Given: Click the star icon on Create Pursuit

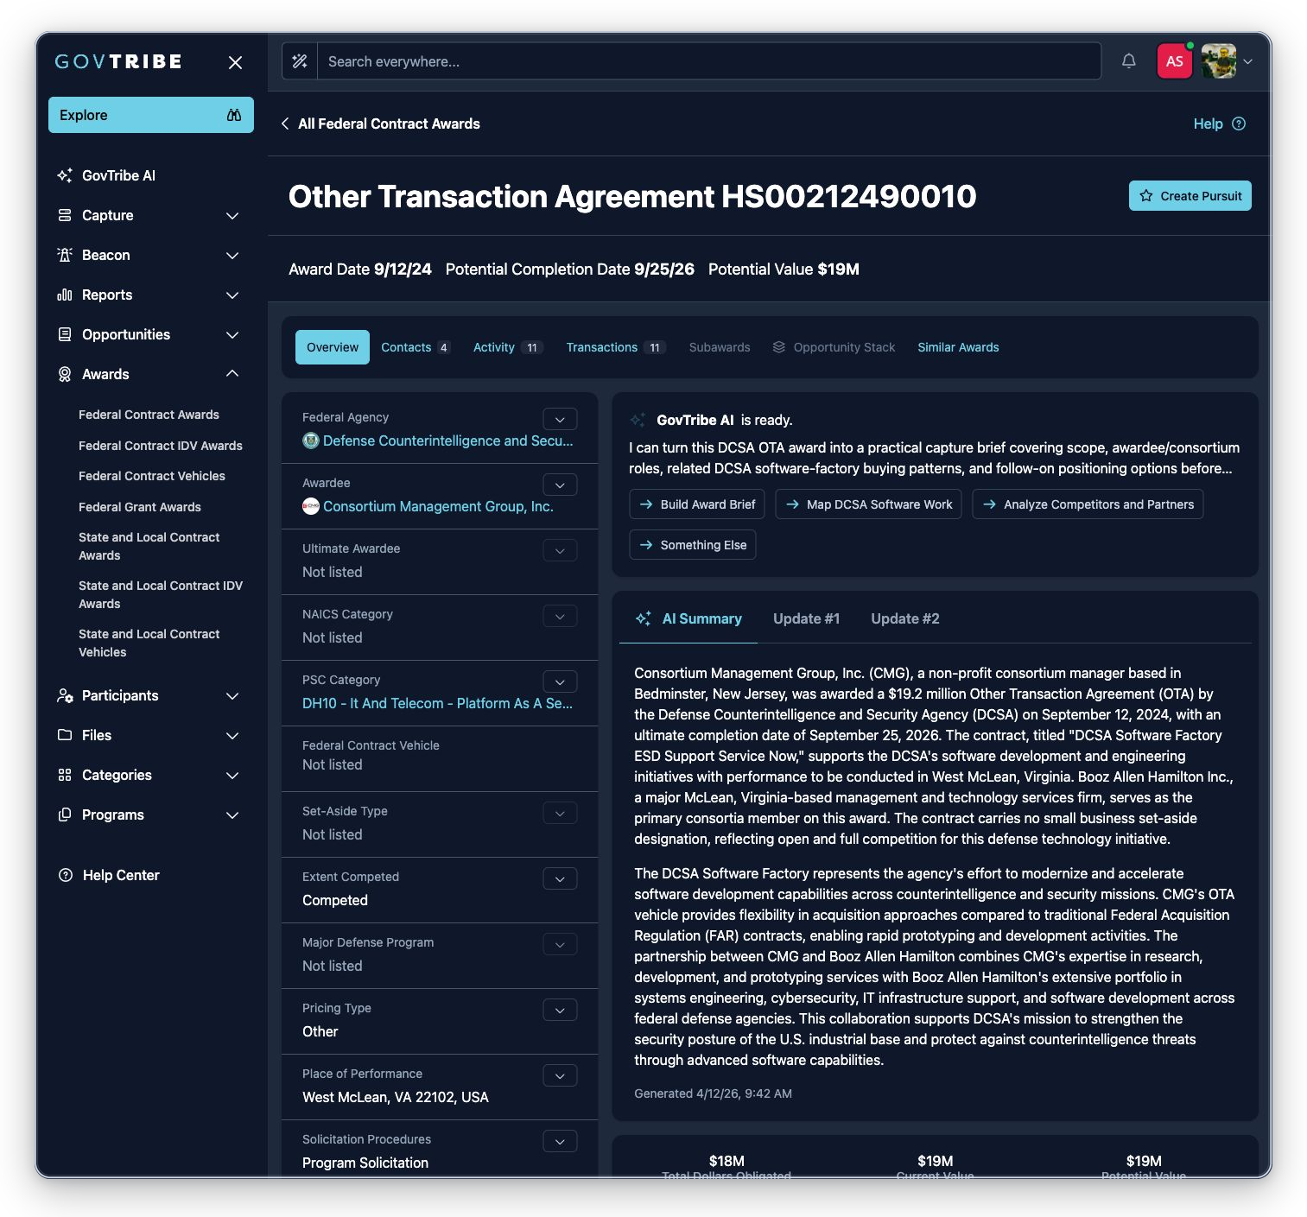Looking at the screenshot, I should [1146, 196].
